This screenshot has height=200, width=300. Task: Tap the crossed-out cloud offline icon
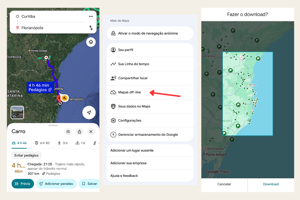[113, 92]
